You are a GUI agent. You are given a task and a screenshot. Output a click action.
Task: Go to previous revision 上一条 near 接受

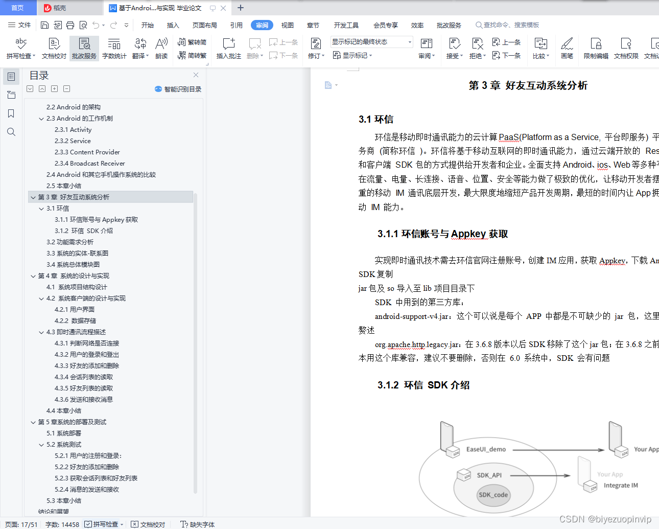coord(506,42)
